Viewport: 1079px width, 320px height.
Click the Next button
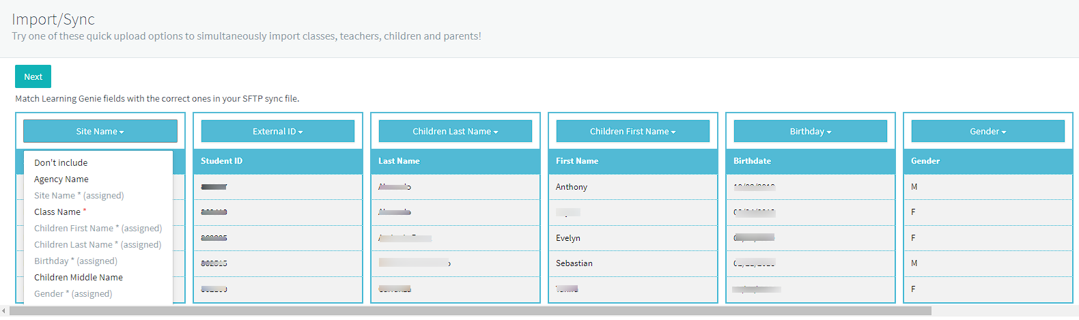click(x=33, y=76)
